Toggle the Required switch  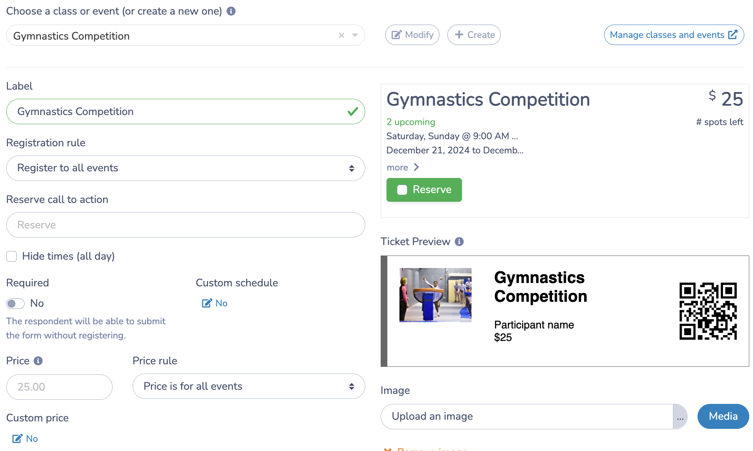pyautogui.click(x=15, y=303)
